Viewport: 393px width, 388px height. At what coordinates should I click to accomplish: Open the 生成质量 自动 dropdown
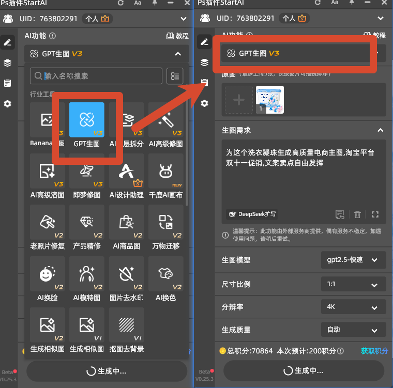353,330
